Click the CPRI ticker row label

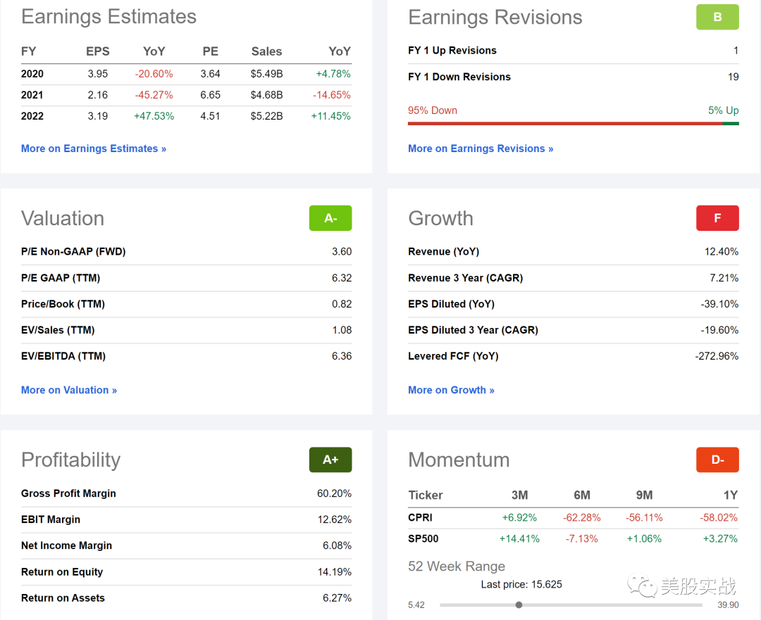pyautogui.click(x=421, y=517)
